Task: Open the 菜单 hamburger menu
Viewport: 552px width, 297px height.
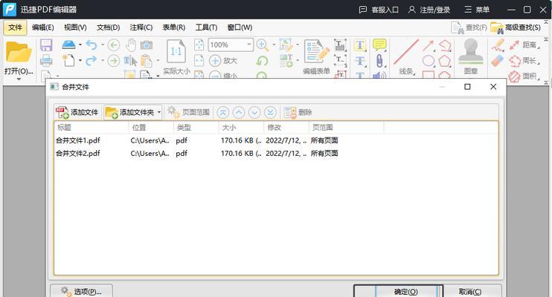Action: coord(477,10)
